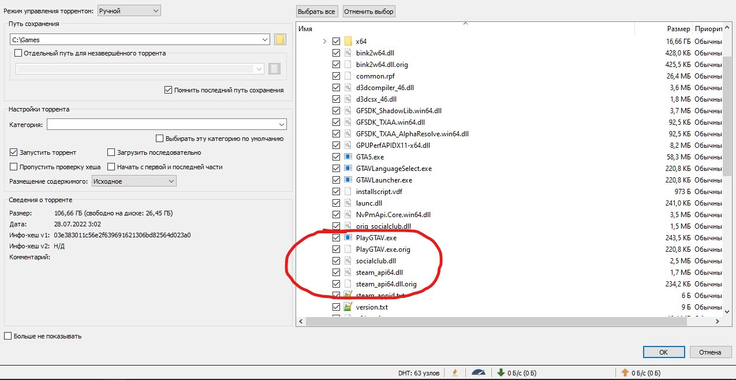This screenshot has width=736, height=380.
Task: Expand the x64 folder tree
Action: (324, 41)
